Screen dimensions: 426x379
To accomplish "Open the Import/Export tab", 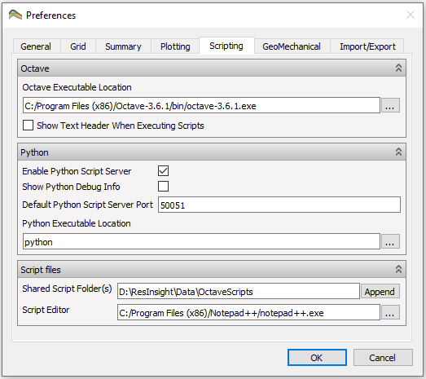I will (x=367, y=46).
